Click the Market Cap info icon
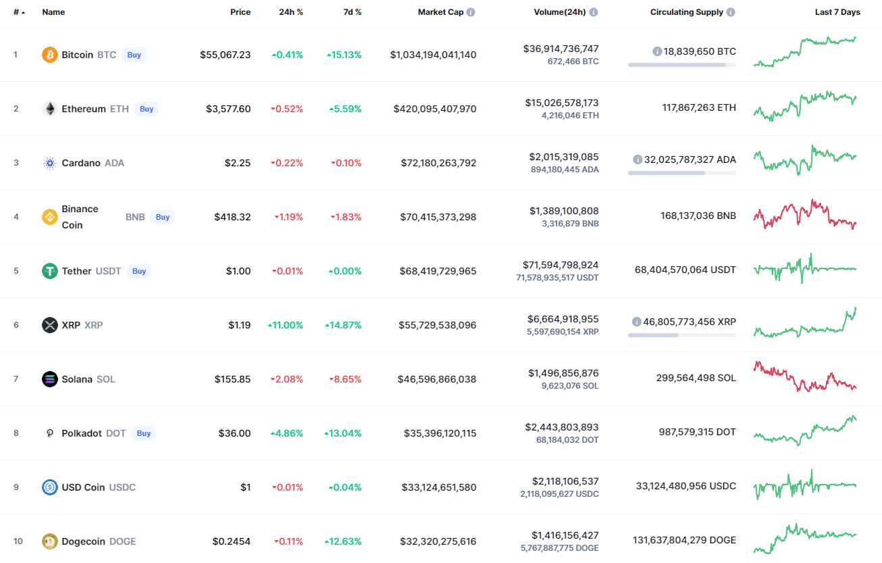Screen dimensions: 882x563 (471, 12)
